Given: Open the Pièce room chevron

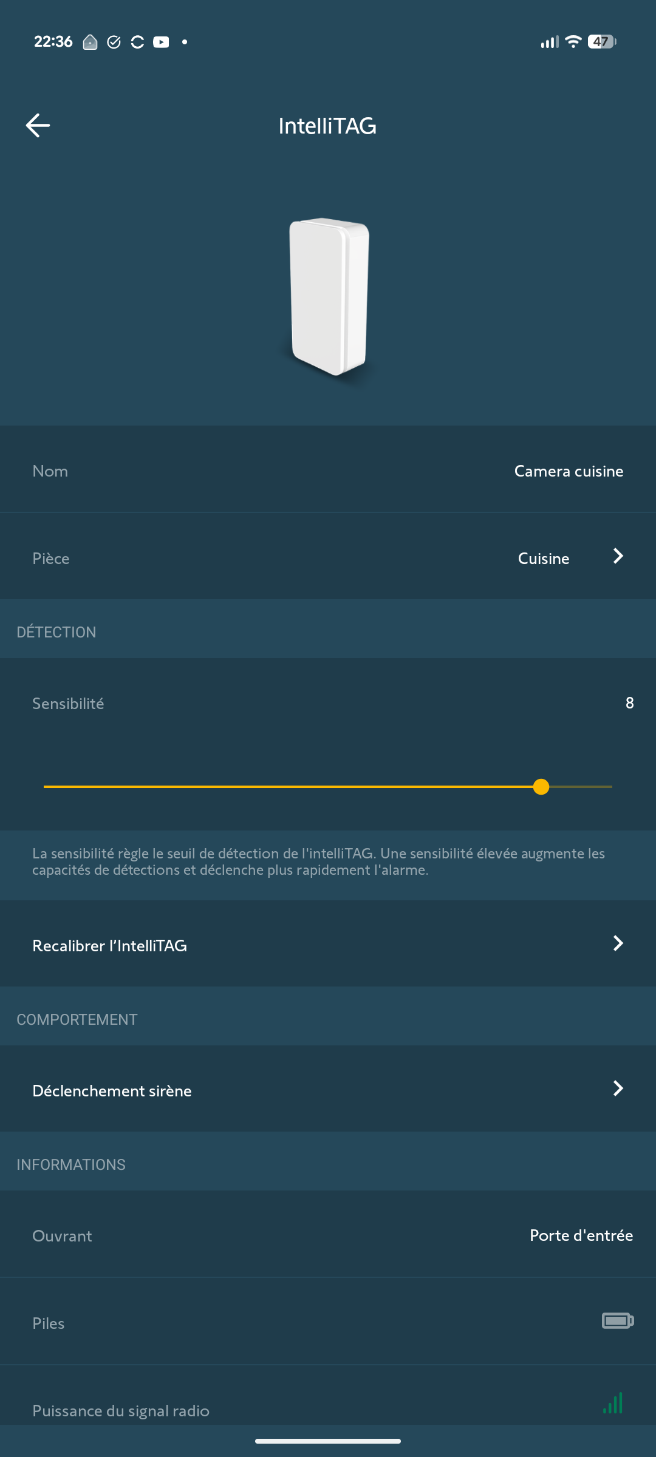Looking at the screenshot, I should (x=618, y=556).
